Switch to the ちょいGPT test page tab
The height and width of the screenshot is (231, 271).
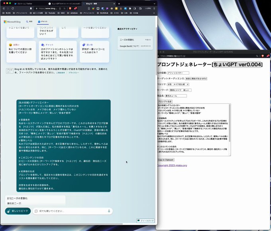point(64,4)
